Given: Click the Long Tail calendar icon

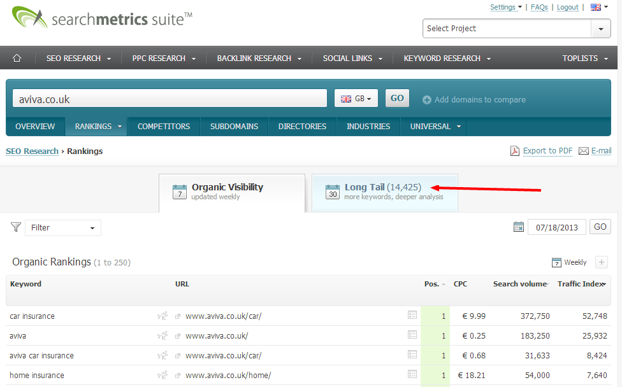Looking at the screenshot, I should point(333,192).
